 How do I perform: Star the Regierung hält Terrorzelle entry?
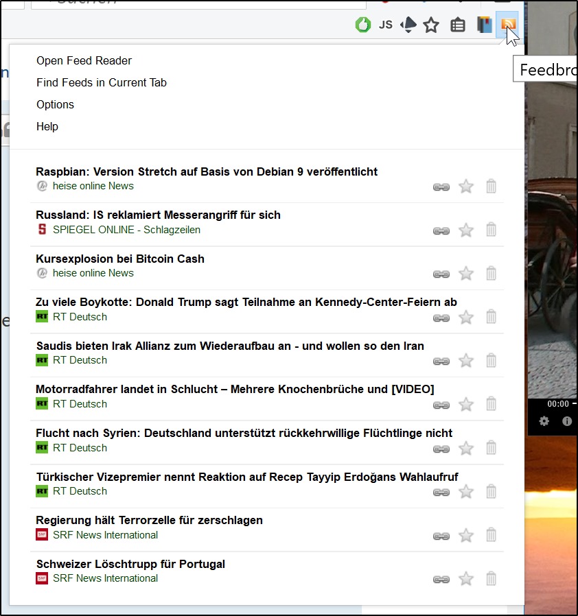466,535
